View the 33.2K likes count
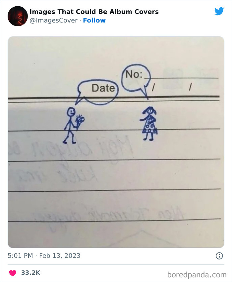Image resolution: width=232 pixels, height=282 pixels. tap(30, 273)
